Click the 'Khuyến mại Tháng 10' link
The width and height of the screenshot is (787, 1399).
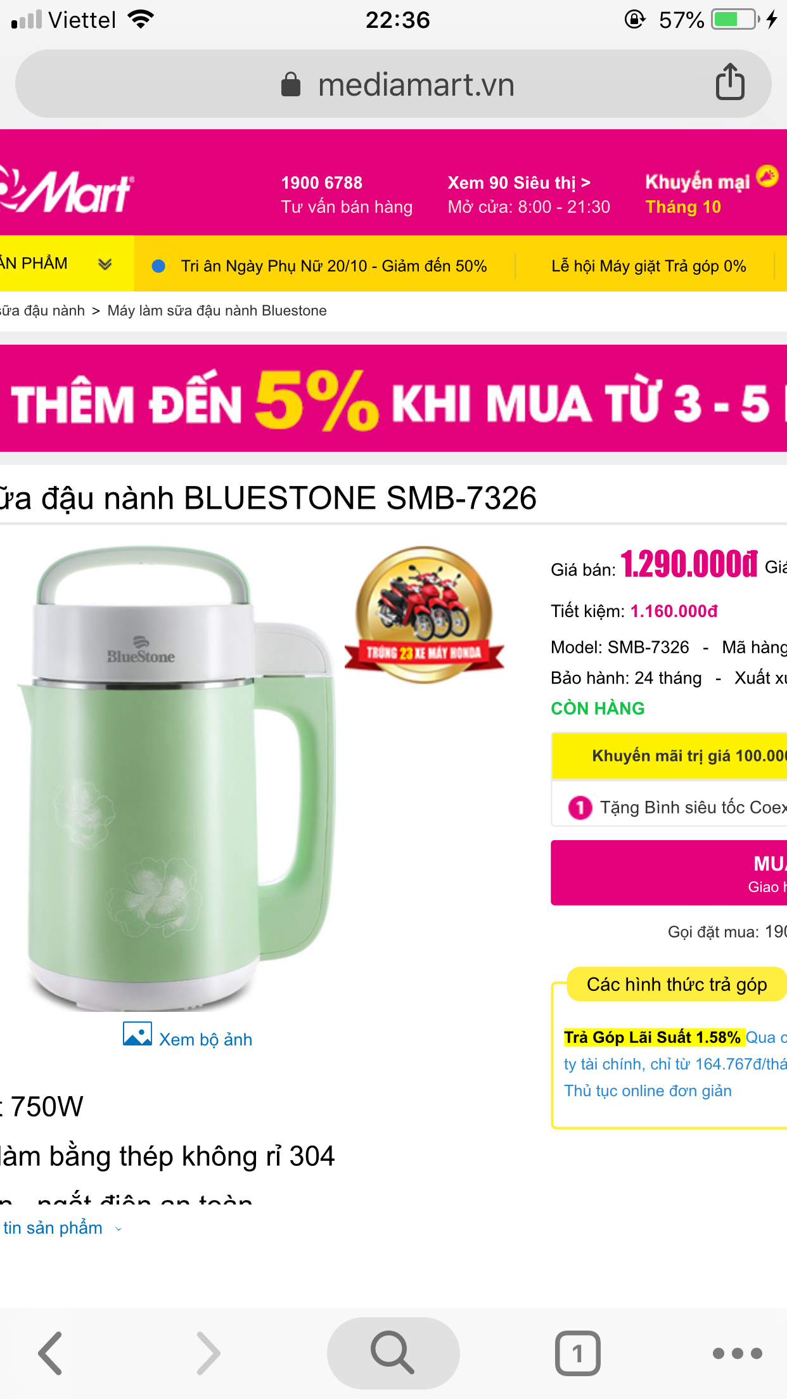[x=697, y=194]
